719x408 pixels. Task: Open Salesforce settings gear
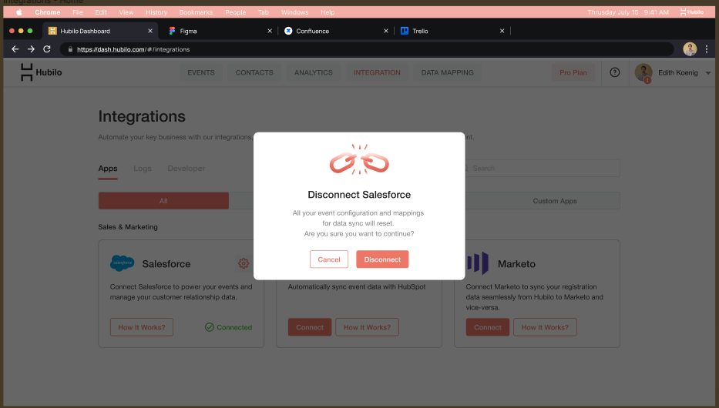pyautogui.click(x=244, y=263)
